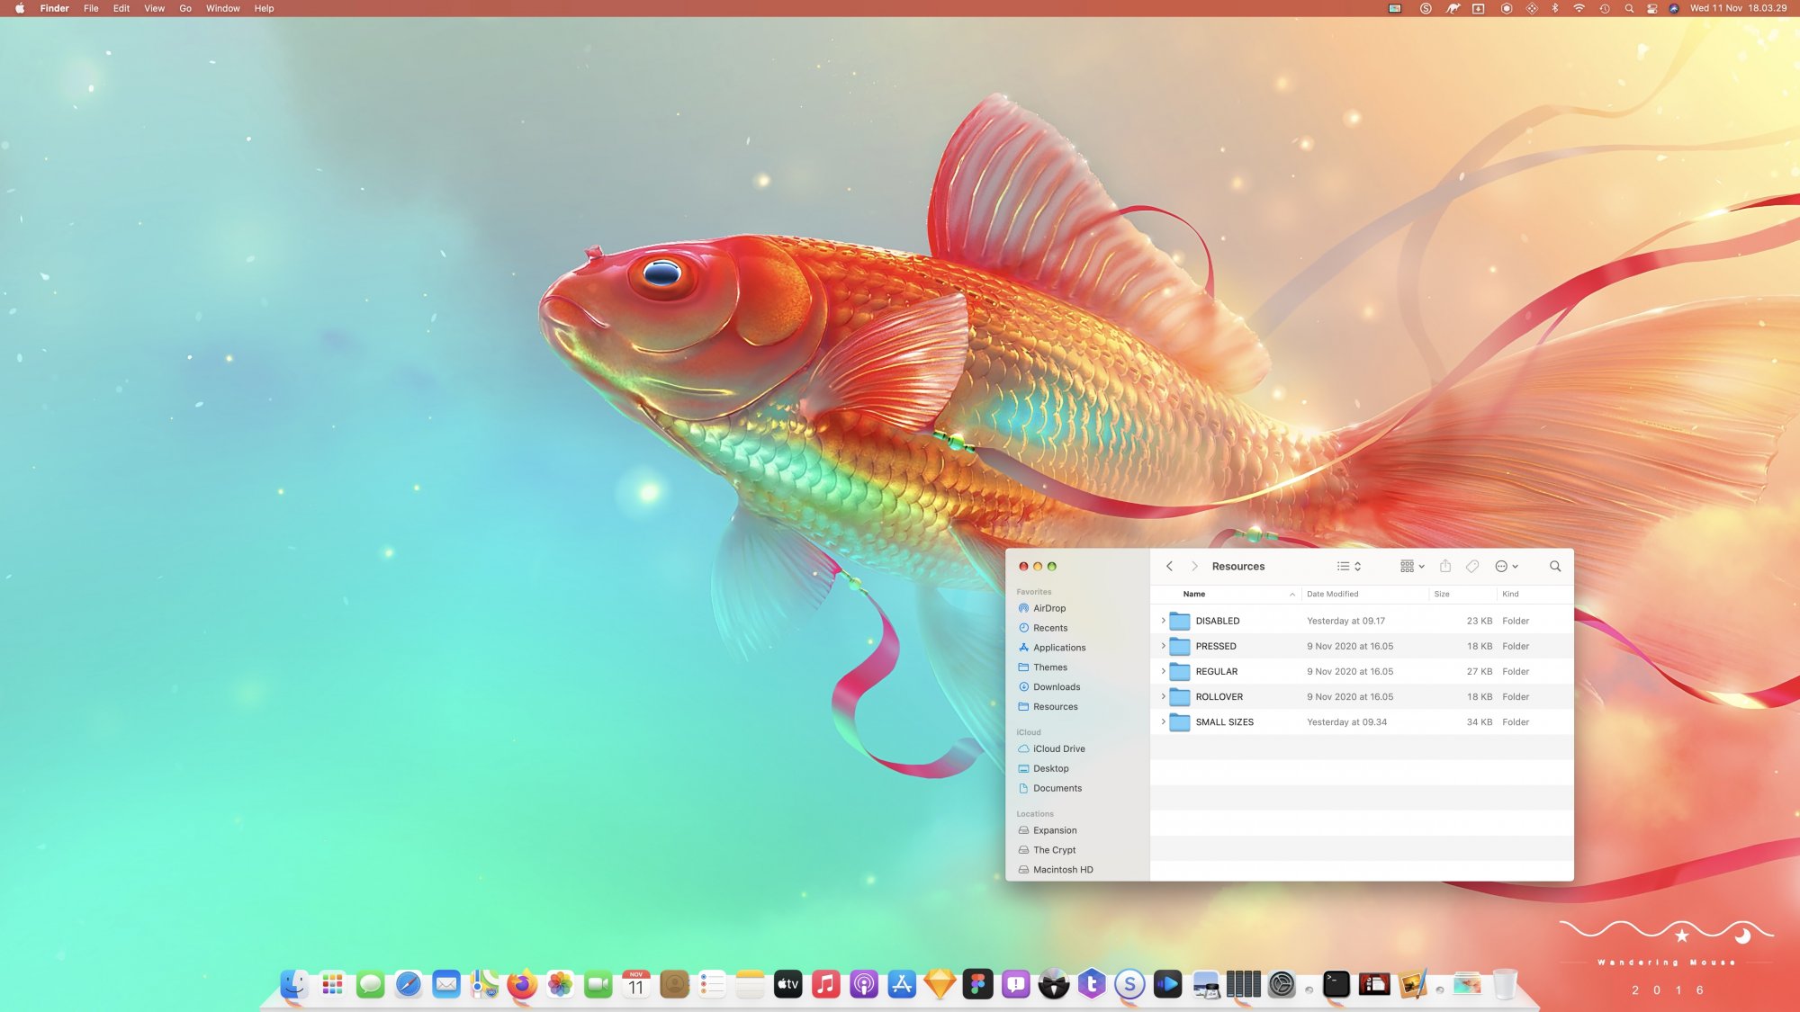Sort by the Date Modified column header
Screen dimensions: 1800x1012
(x=1332, y=594)
